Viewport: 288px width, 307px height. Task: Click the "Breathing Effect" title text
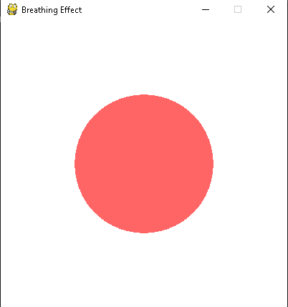[52, 10]
